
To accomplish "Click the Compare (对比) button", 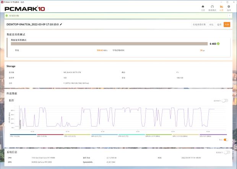I will (x=211, y=24).
